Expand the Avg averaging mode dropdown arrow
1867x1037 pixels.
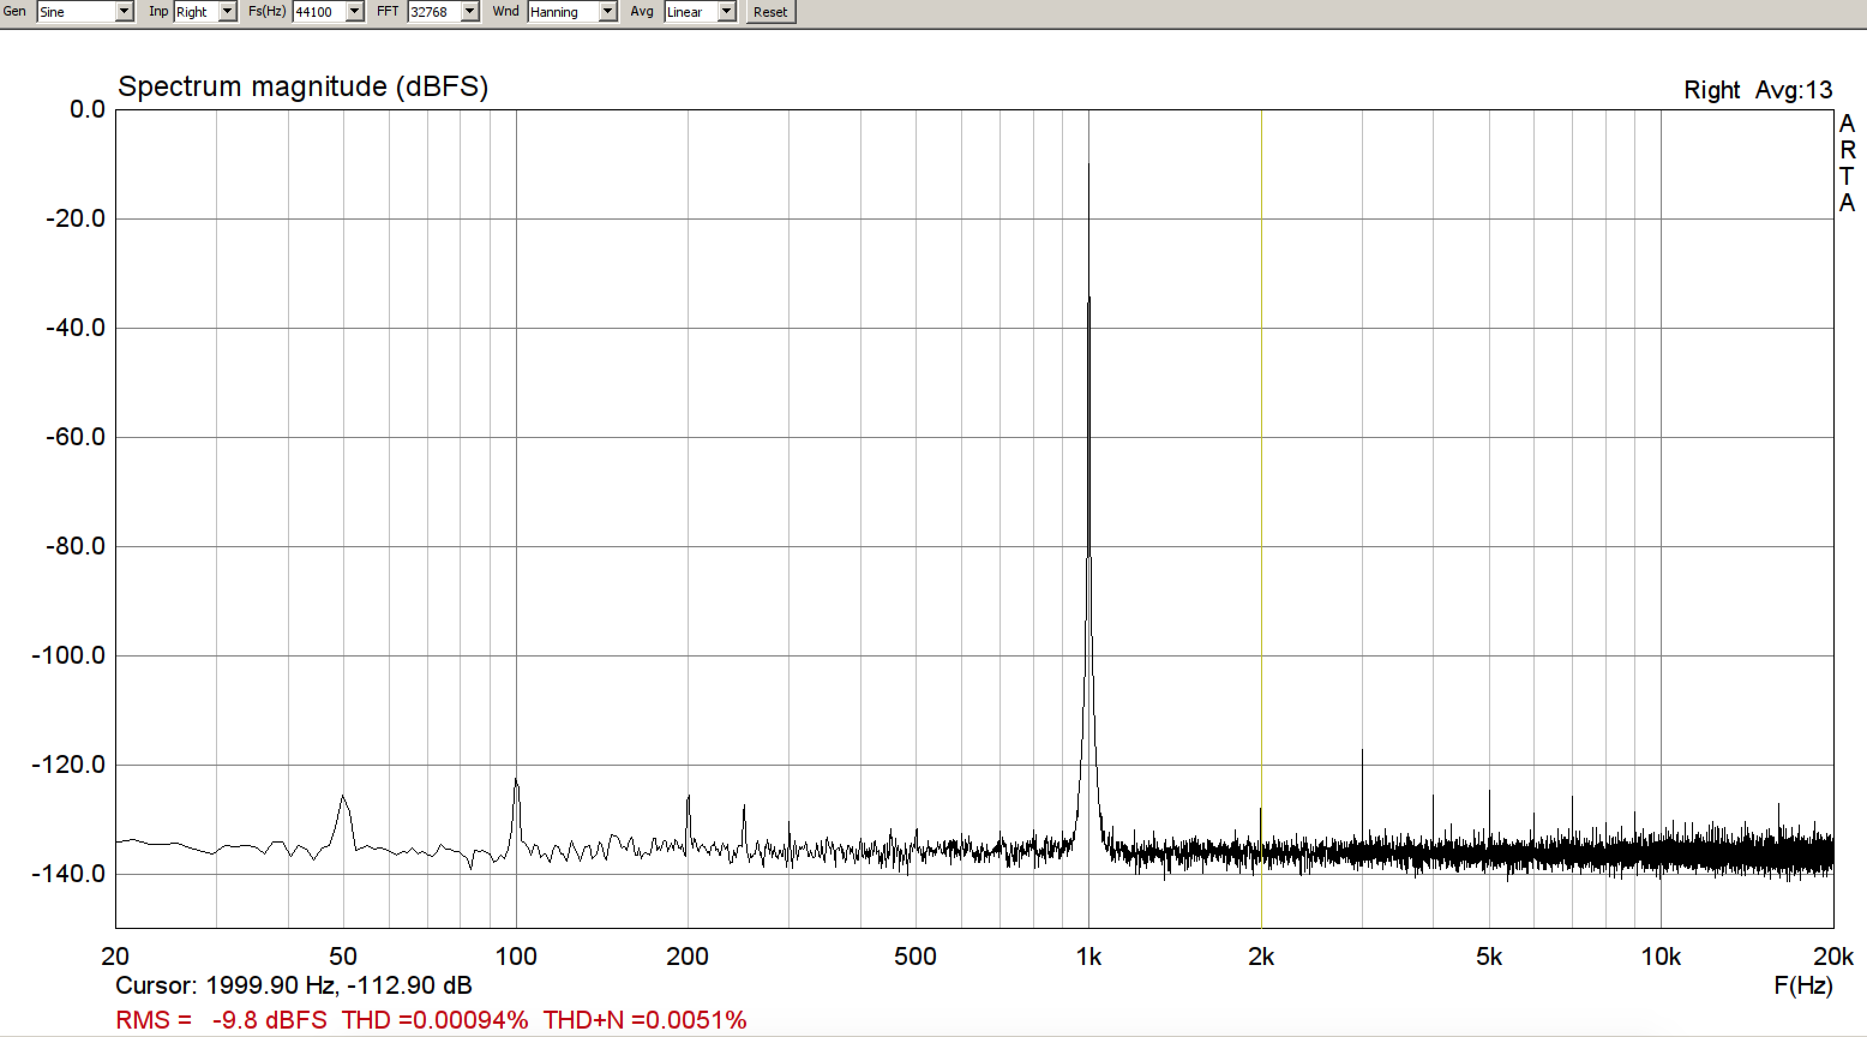click(x=726, y=11)
